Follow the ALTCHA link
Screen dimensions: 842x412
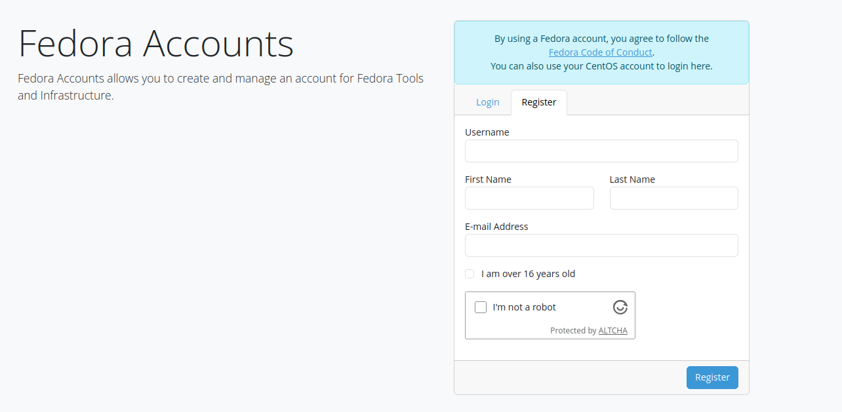(x=613, y=331)
